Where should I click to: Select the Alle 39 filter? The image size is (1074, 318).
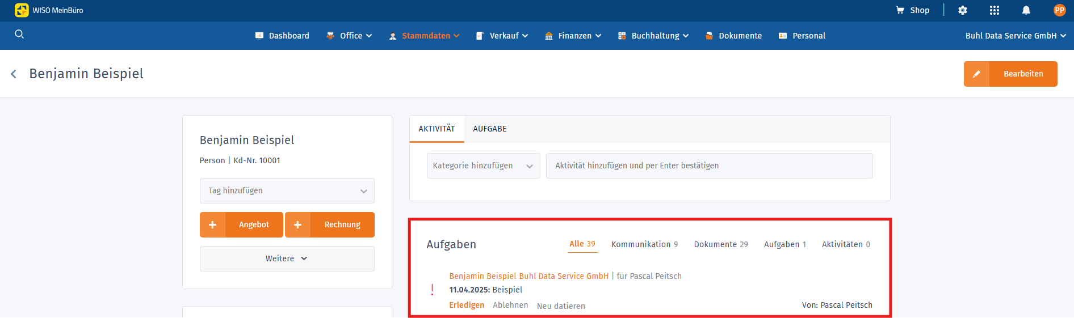[x=582, y=244]
